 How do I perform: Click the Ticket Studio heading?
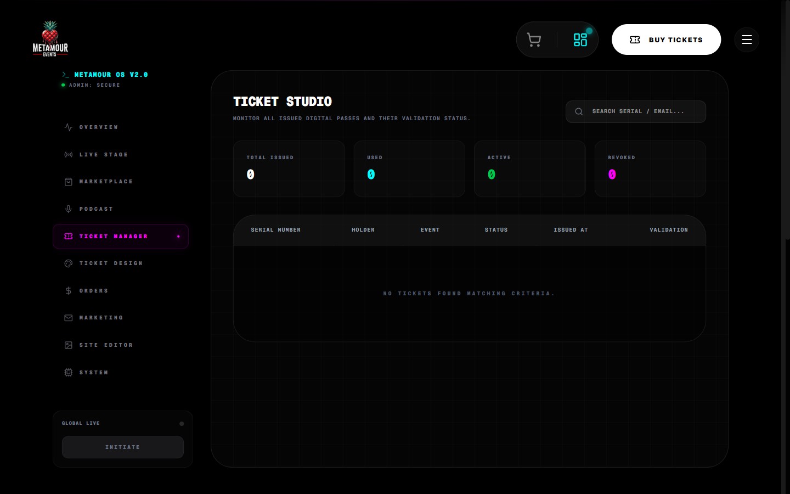click(x=283, y=102)
